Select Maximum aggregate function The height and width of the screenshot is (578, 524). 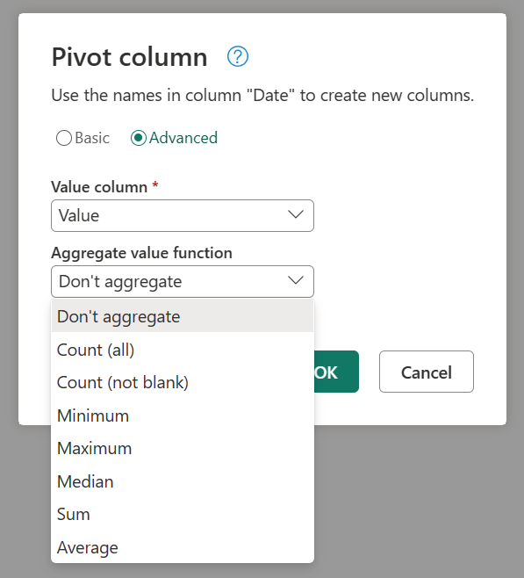pos(183,449)
